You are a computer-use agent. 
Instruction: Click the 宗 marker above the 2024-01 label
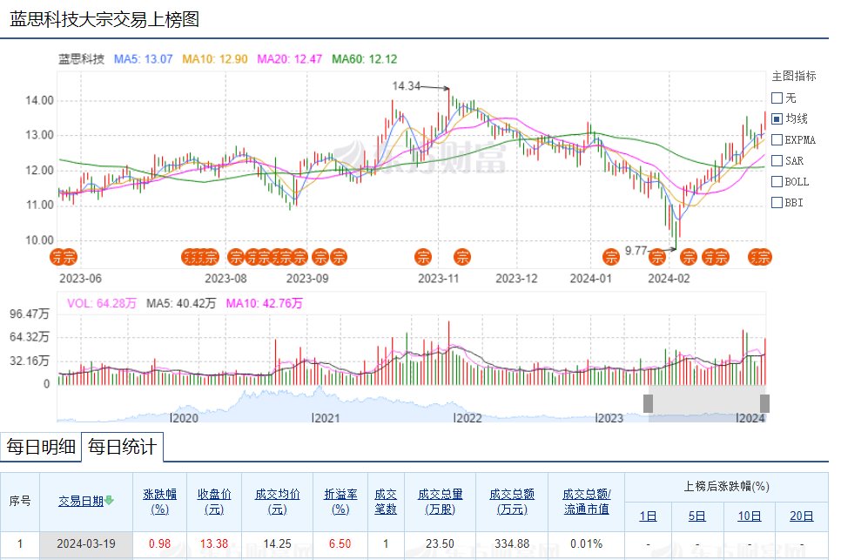612,256
